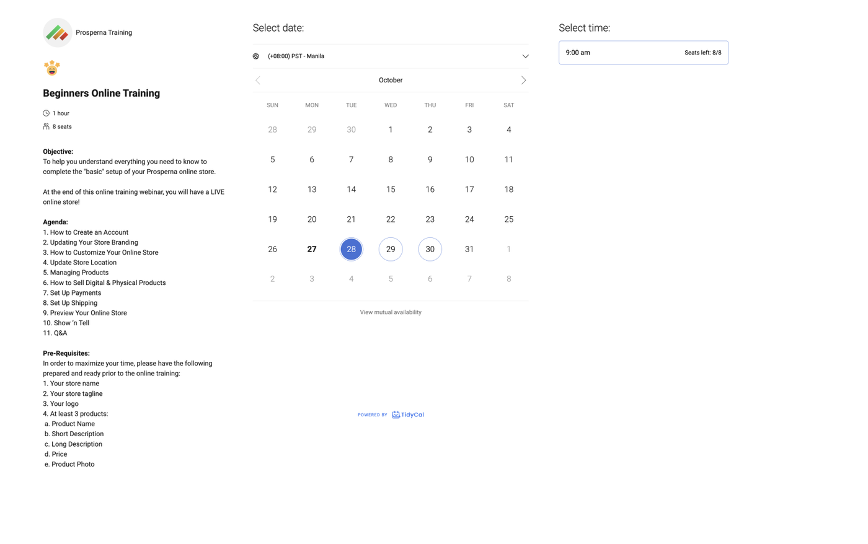
Task: Click View mutual availability
Action: [391, 312]
